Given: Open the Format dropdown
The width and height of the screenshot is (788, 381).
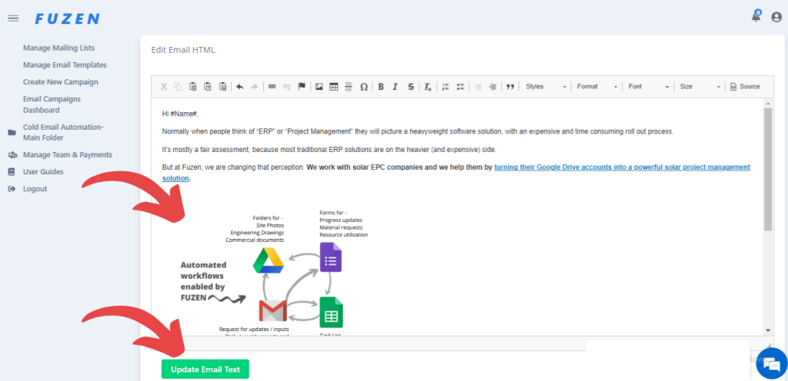Looking at the screenshot, I should pyautogui.click(x=596, y=87).
